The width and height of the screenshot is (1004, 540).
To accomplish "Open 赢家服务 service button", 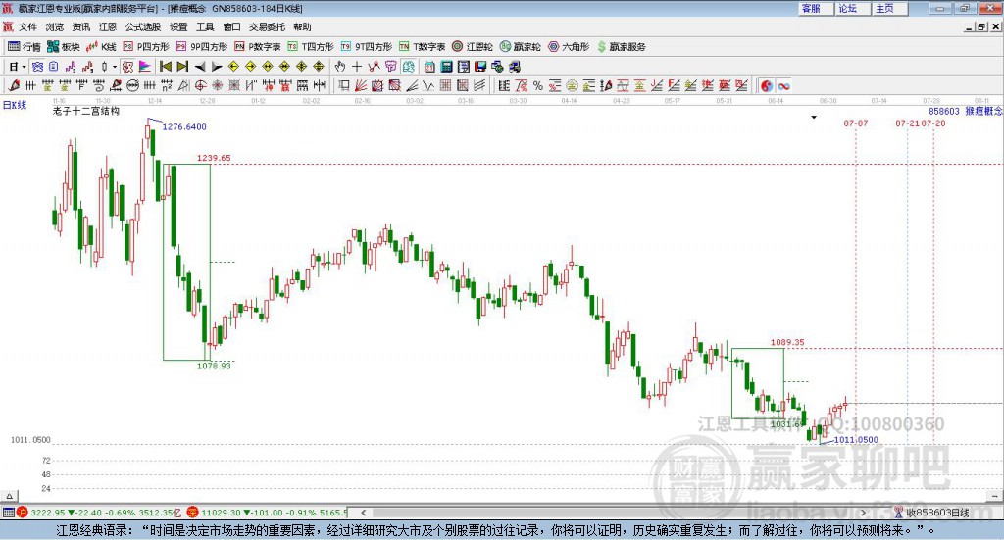I will tap(621, 47).
